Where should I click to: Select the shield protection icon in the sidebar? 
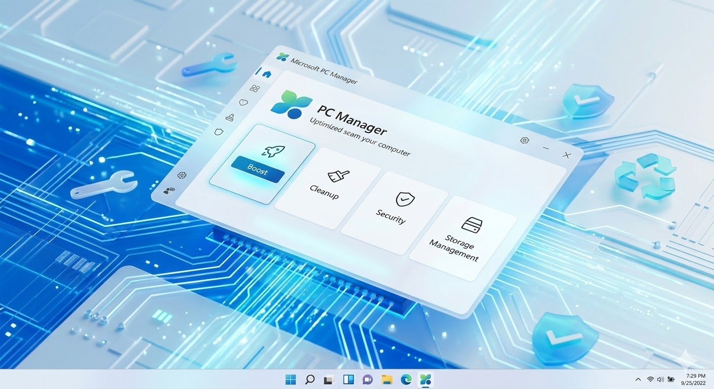(x=219, y=132)
